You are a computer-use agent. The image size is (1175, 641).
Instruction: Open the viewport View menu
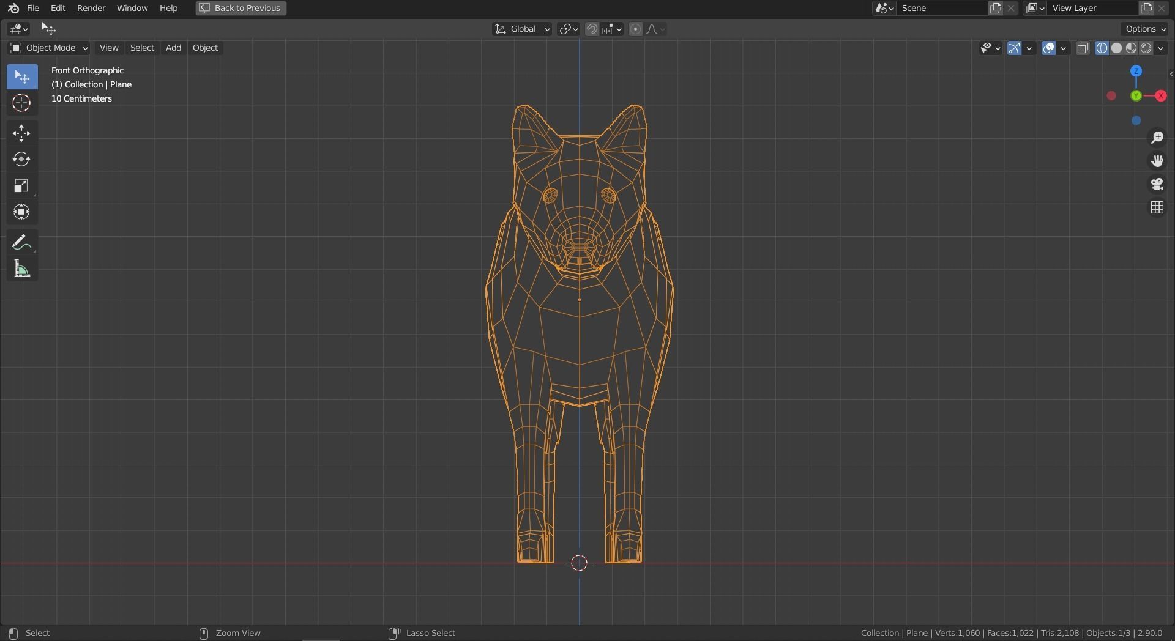109,48
